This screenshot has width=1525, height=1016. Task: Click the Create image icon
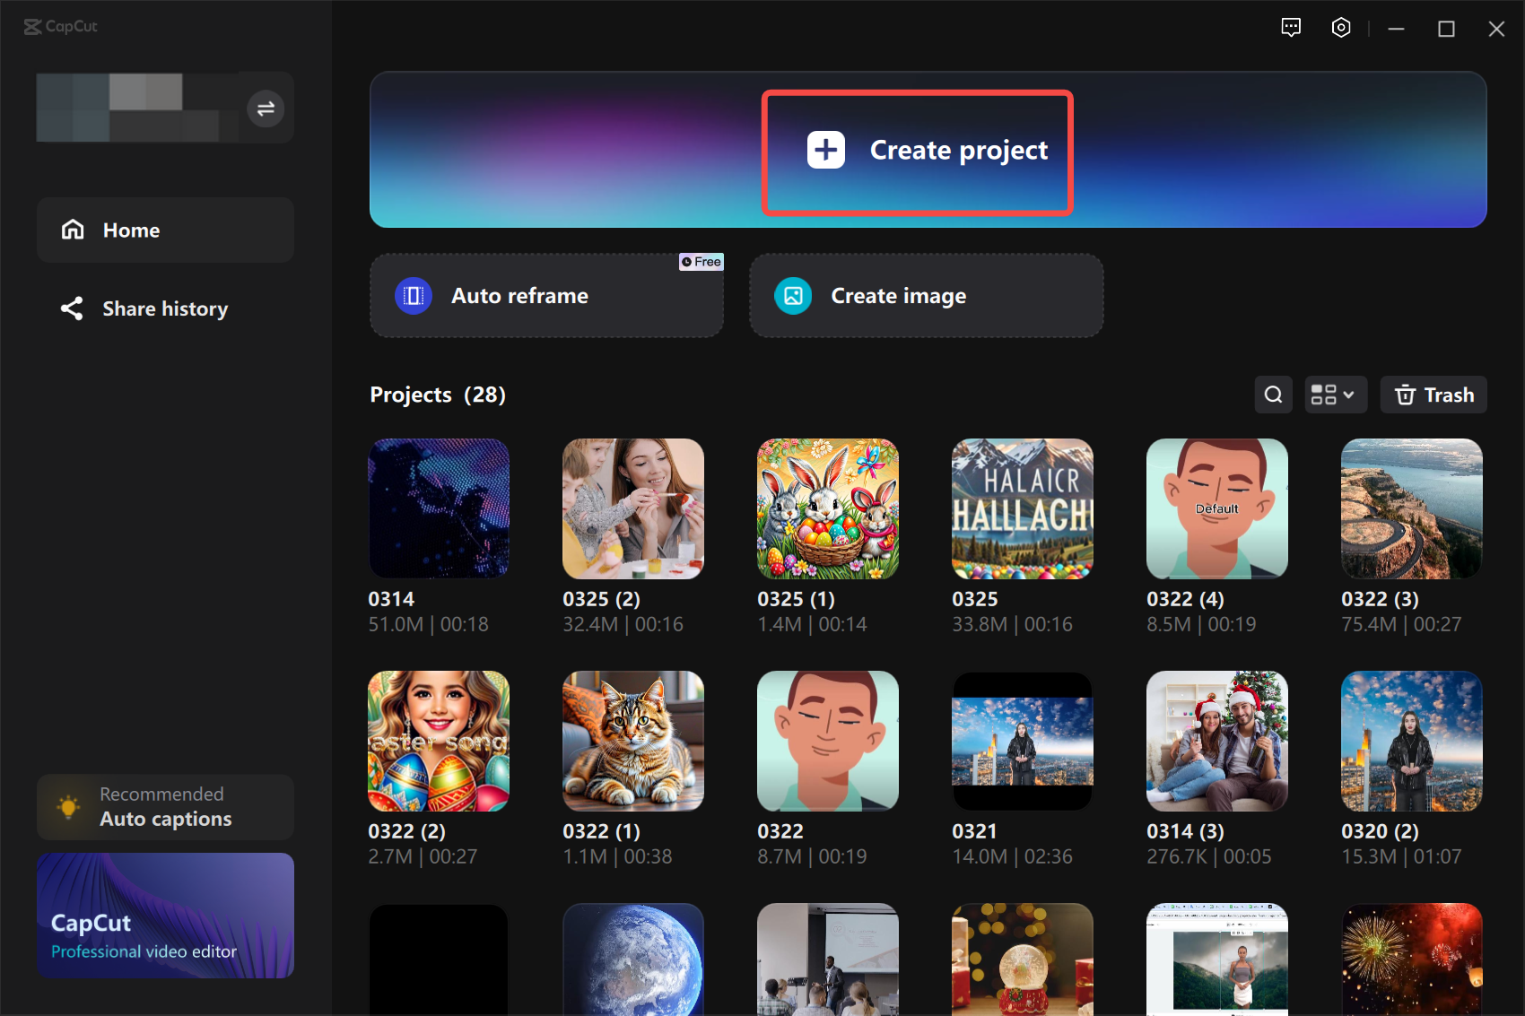[792, 295]
